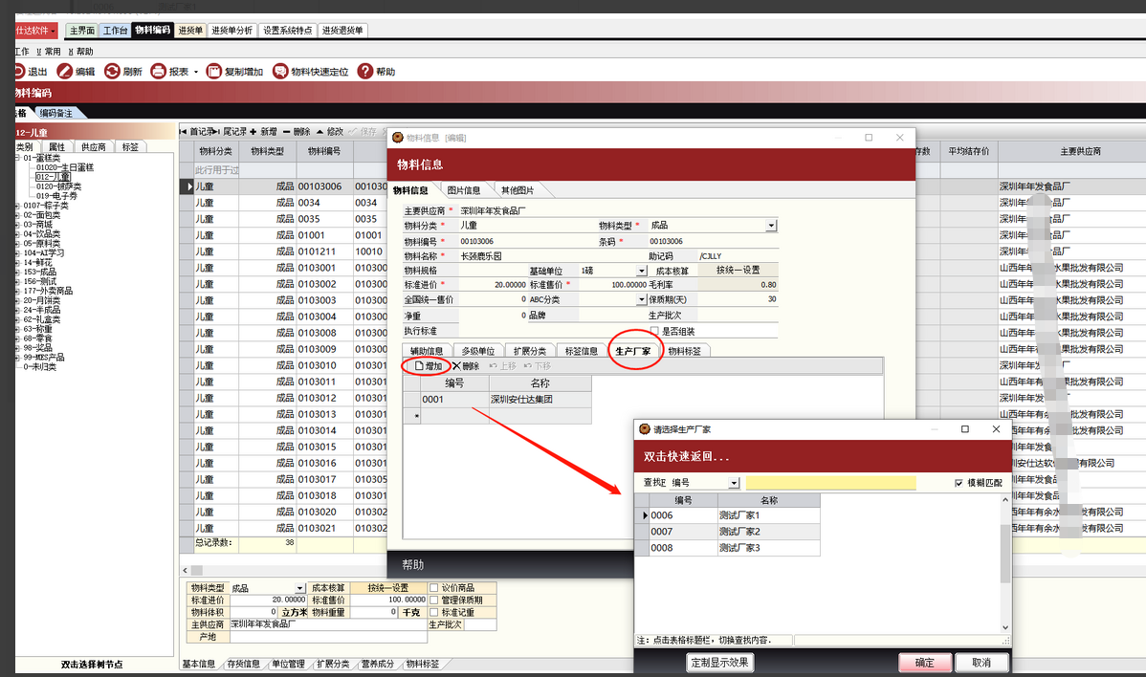
Task: Open 报表 dropdown arrow
Action: click(x=196, y=73)
